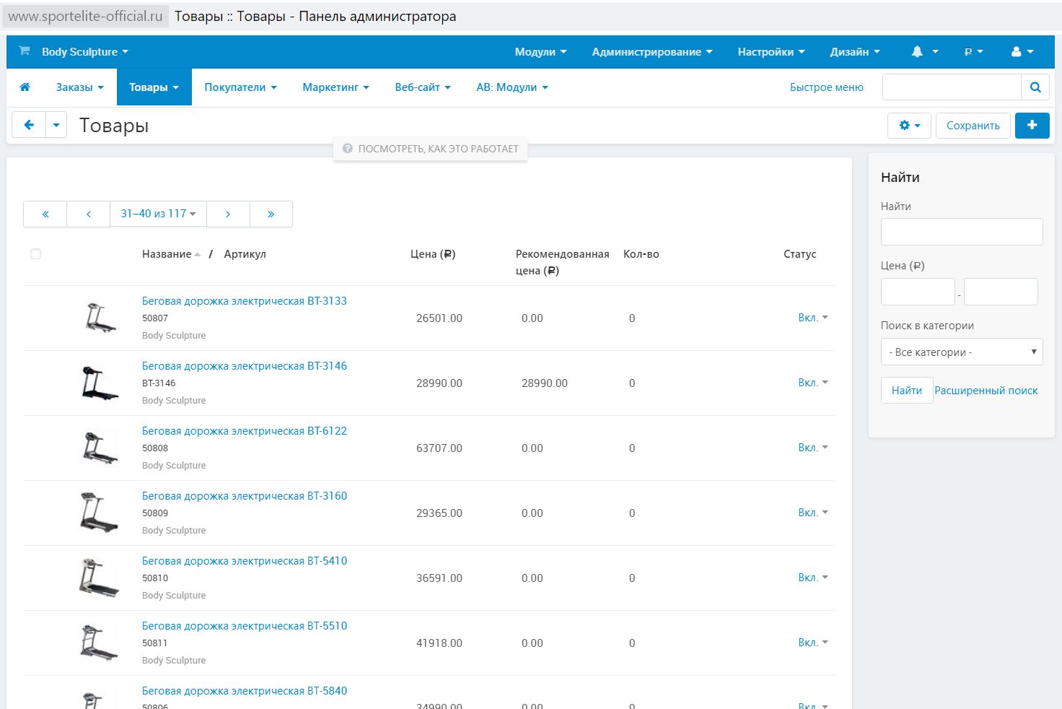
Task: Click the home icon in the navigation bar
Action: click(25, 87)
